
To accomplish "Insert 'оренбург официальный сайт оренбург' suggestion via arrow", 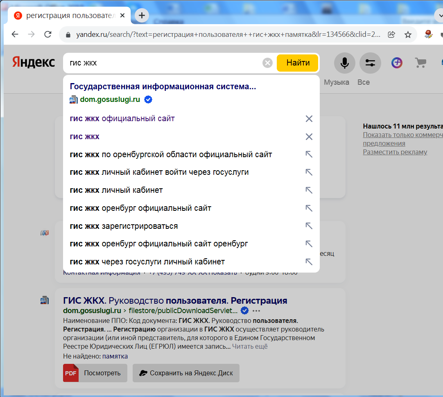I will click(309, 244).
